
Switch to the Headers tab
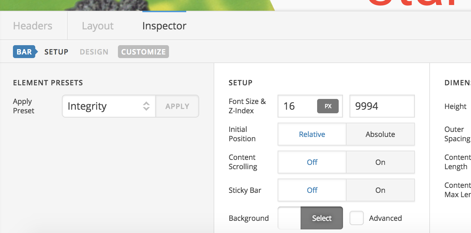[x=33, y=26]
